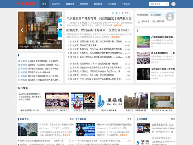Image resolution: width=193 pixels, height=145 pixels.
Task: Click the home icon beside 免费注册
Action: click(x=154, y=21)
